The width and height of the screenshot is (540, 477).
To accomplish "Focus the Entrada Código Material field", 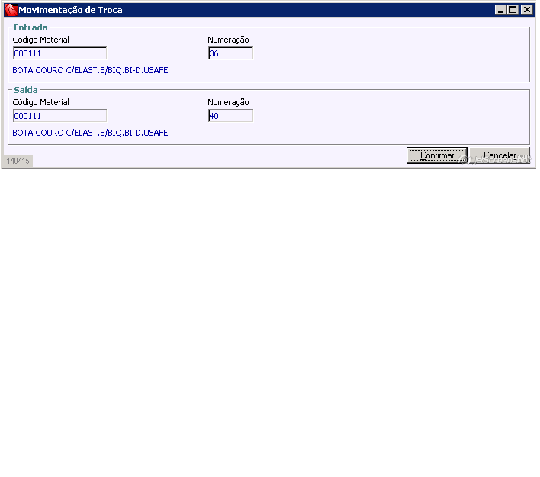I will (x=59, y=53).
